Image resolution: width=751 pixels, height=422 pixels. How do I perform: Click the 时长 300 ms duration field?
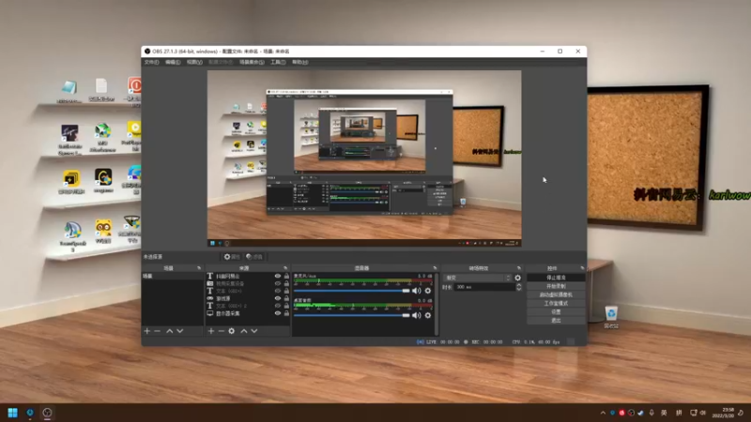click(x=484, y=287)
